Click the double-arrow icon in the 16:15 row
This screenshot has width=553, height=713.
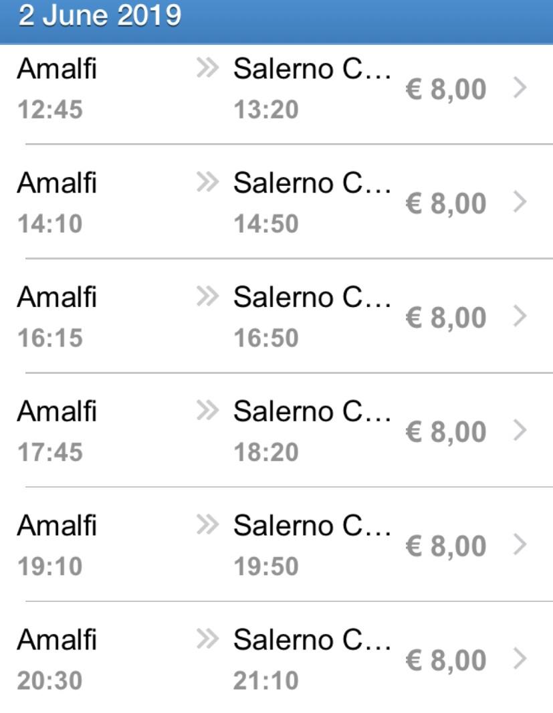pos(208,297)
